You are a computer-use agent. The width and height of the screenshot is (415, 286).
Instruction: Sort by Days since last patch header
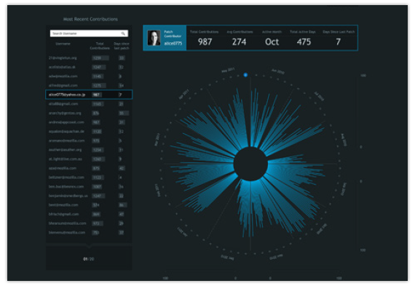tap(122, 46)
